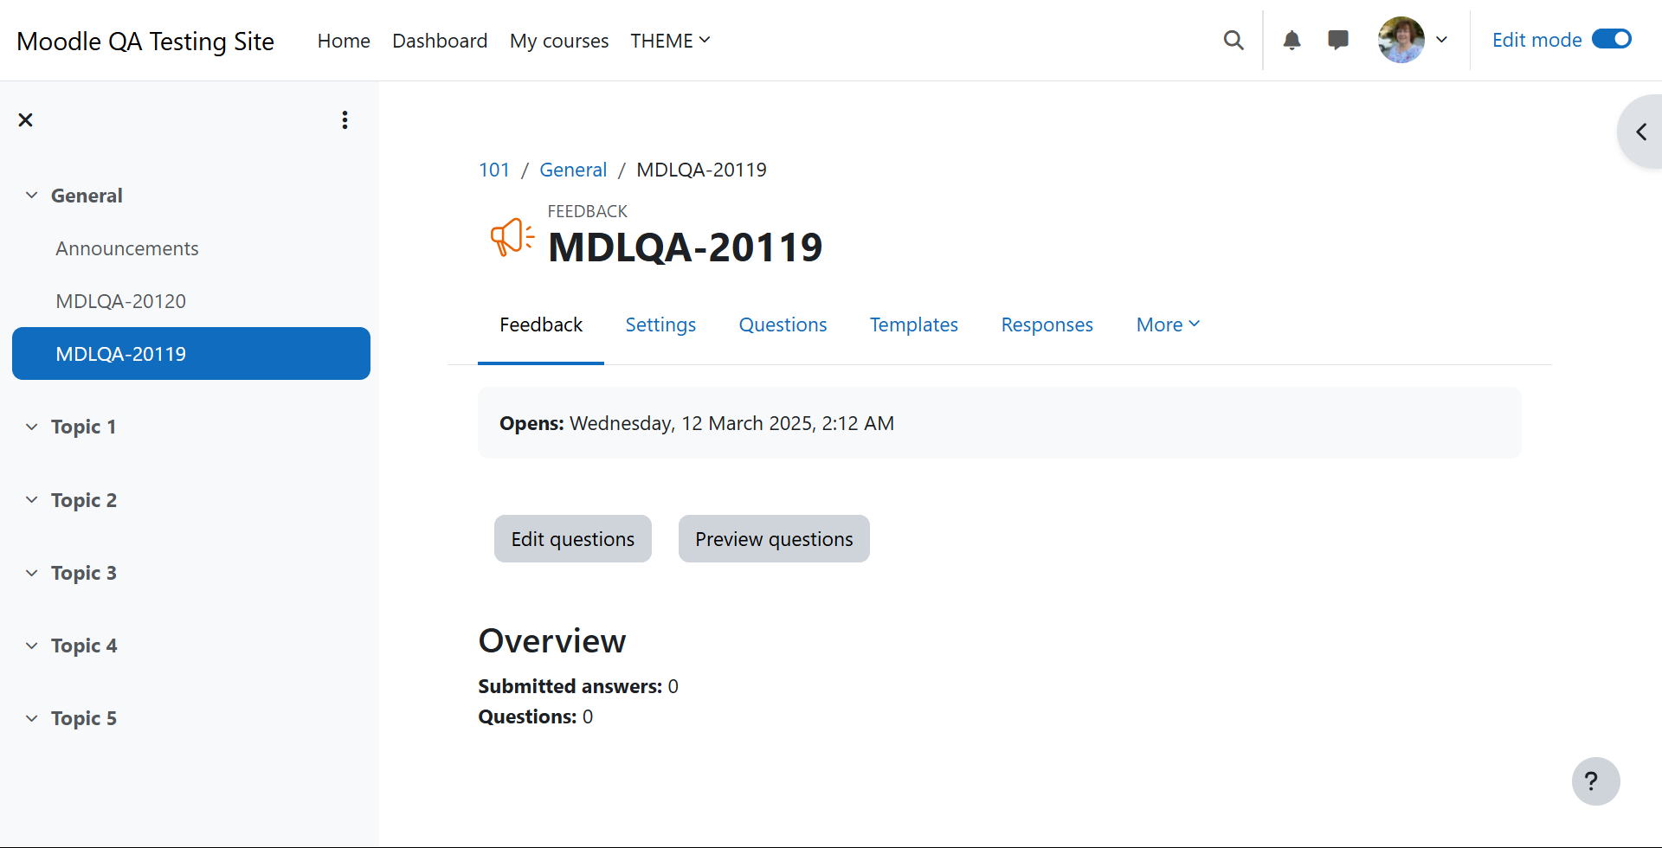Click the Questions: 0 overview text
The height and width of the screenshot is (848, 1662).
[x=536, y=716]
